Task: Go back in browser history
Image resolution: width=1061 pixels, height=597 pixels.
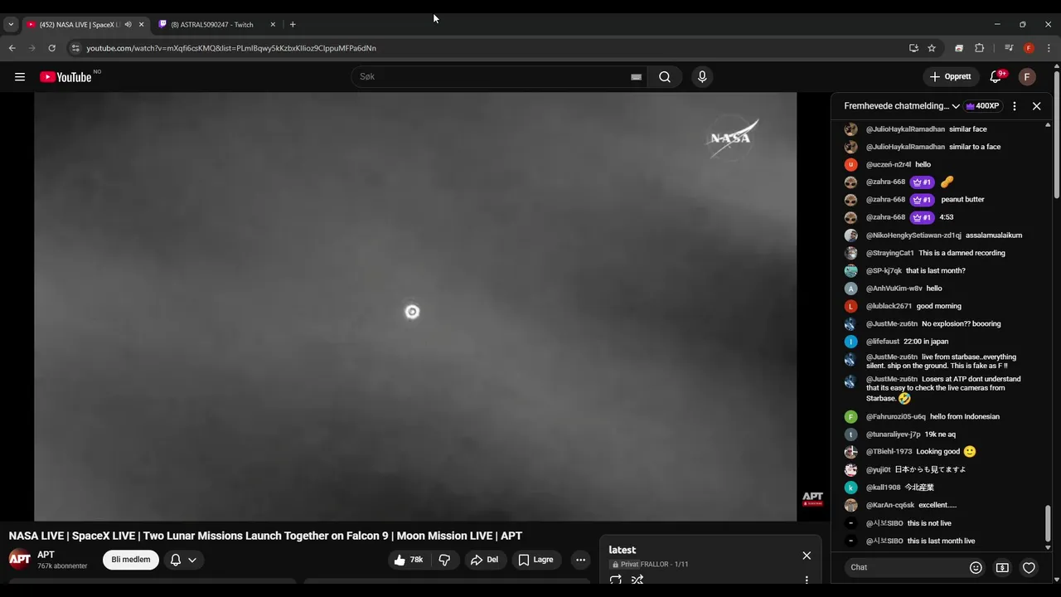Action: tap(12, 48)
